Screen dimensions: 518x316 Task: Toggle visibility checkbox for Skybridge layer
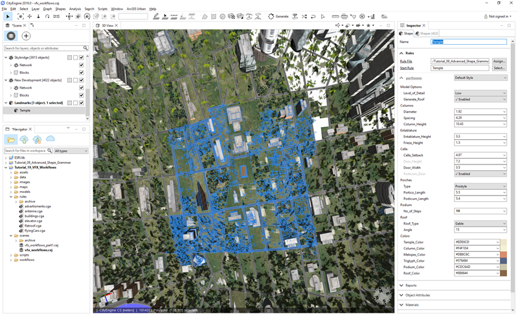coord(82,58)
